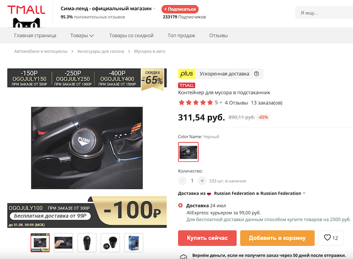353x259 pixels.
Task: Click the -65% discount badge by price
Action: pyautogui.click(x=263, y=117)
